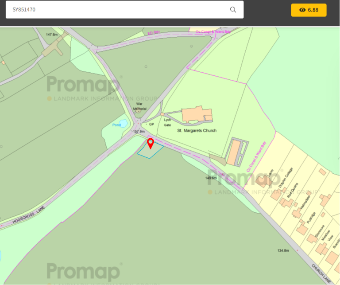Click the magnifier search icon
Screen dimensions: 340x285
[x=233, y=10]
